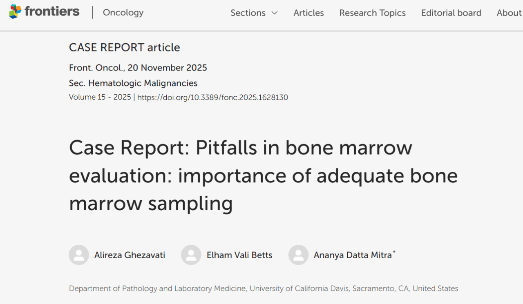Image resolution: width=523 pixels, height=304 pixels.
Task: Click the author name Elham Vali Betts
Action: click(239, 255)
